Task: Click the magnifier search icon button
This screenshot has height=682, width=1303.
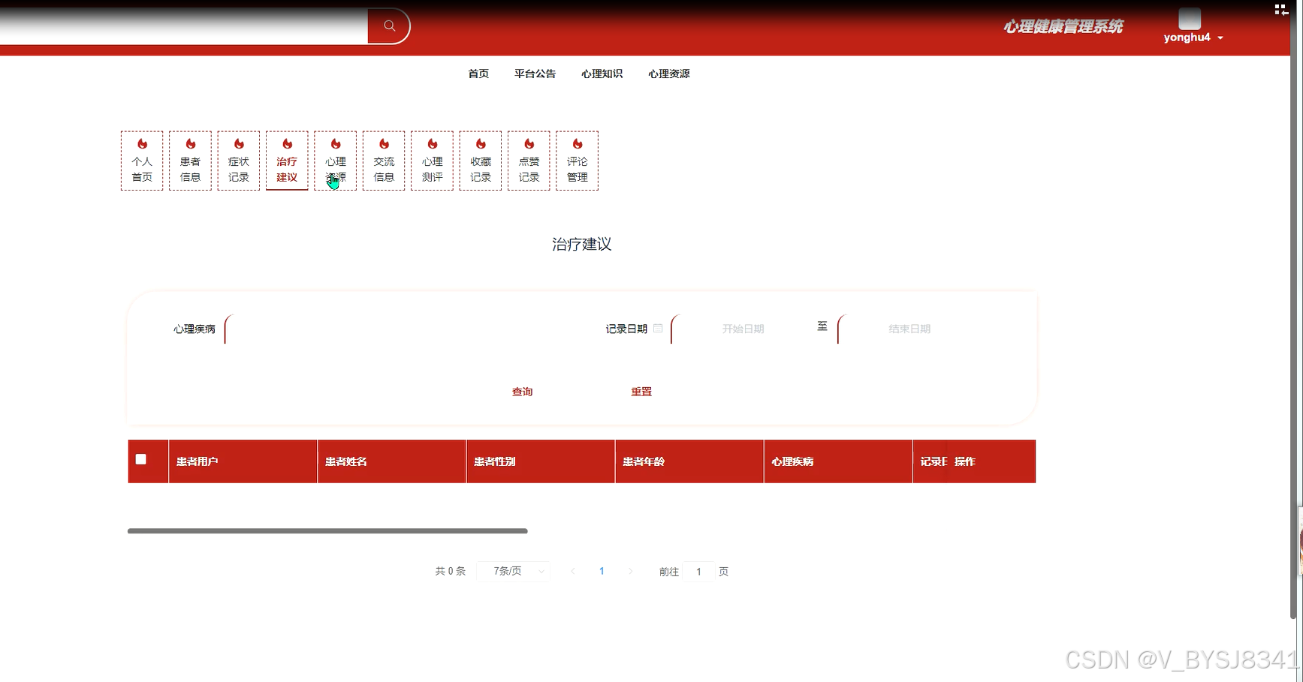Action: [x=389, y=26]
